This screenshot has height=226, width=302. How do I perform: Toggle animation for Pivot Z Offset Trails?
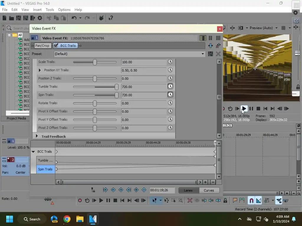click(170, 128)
